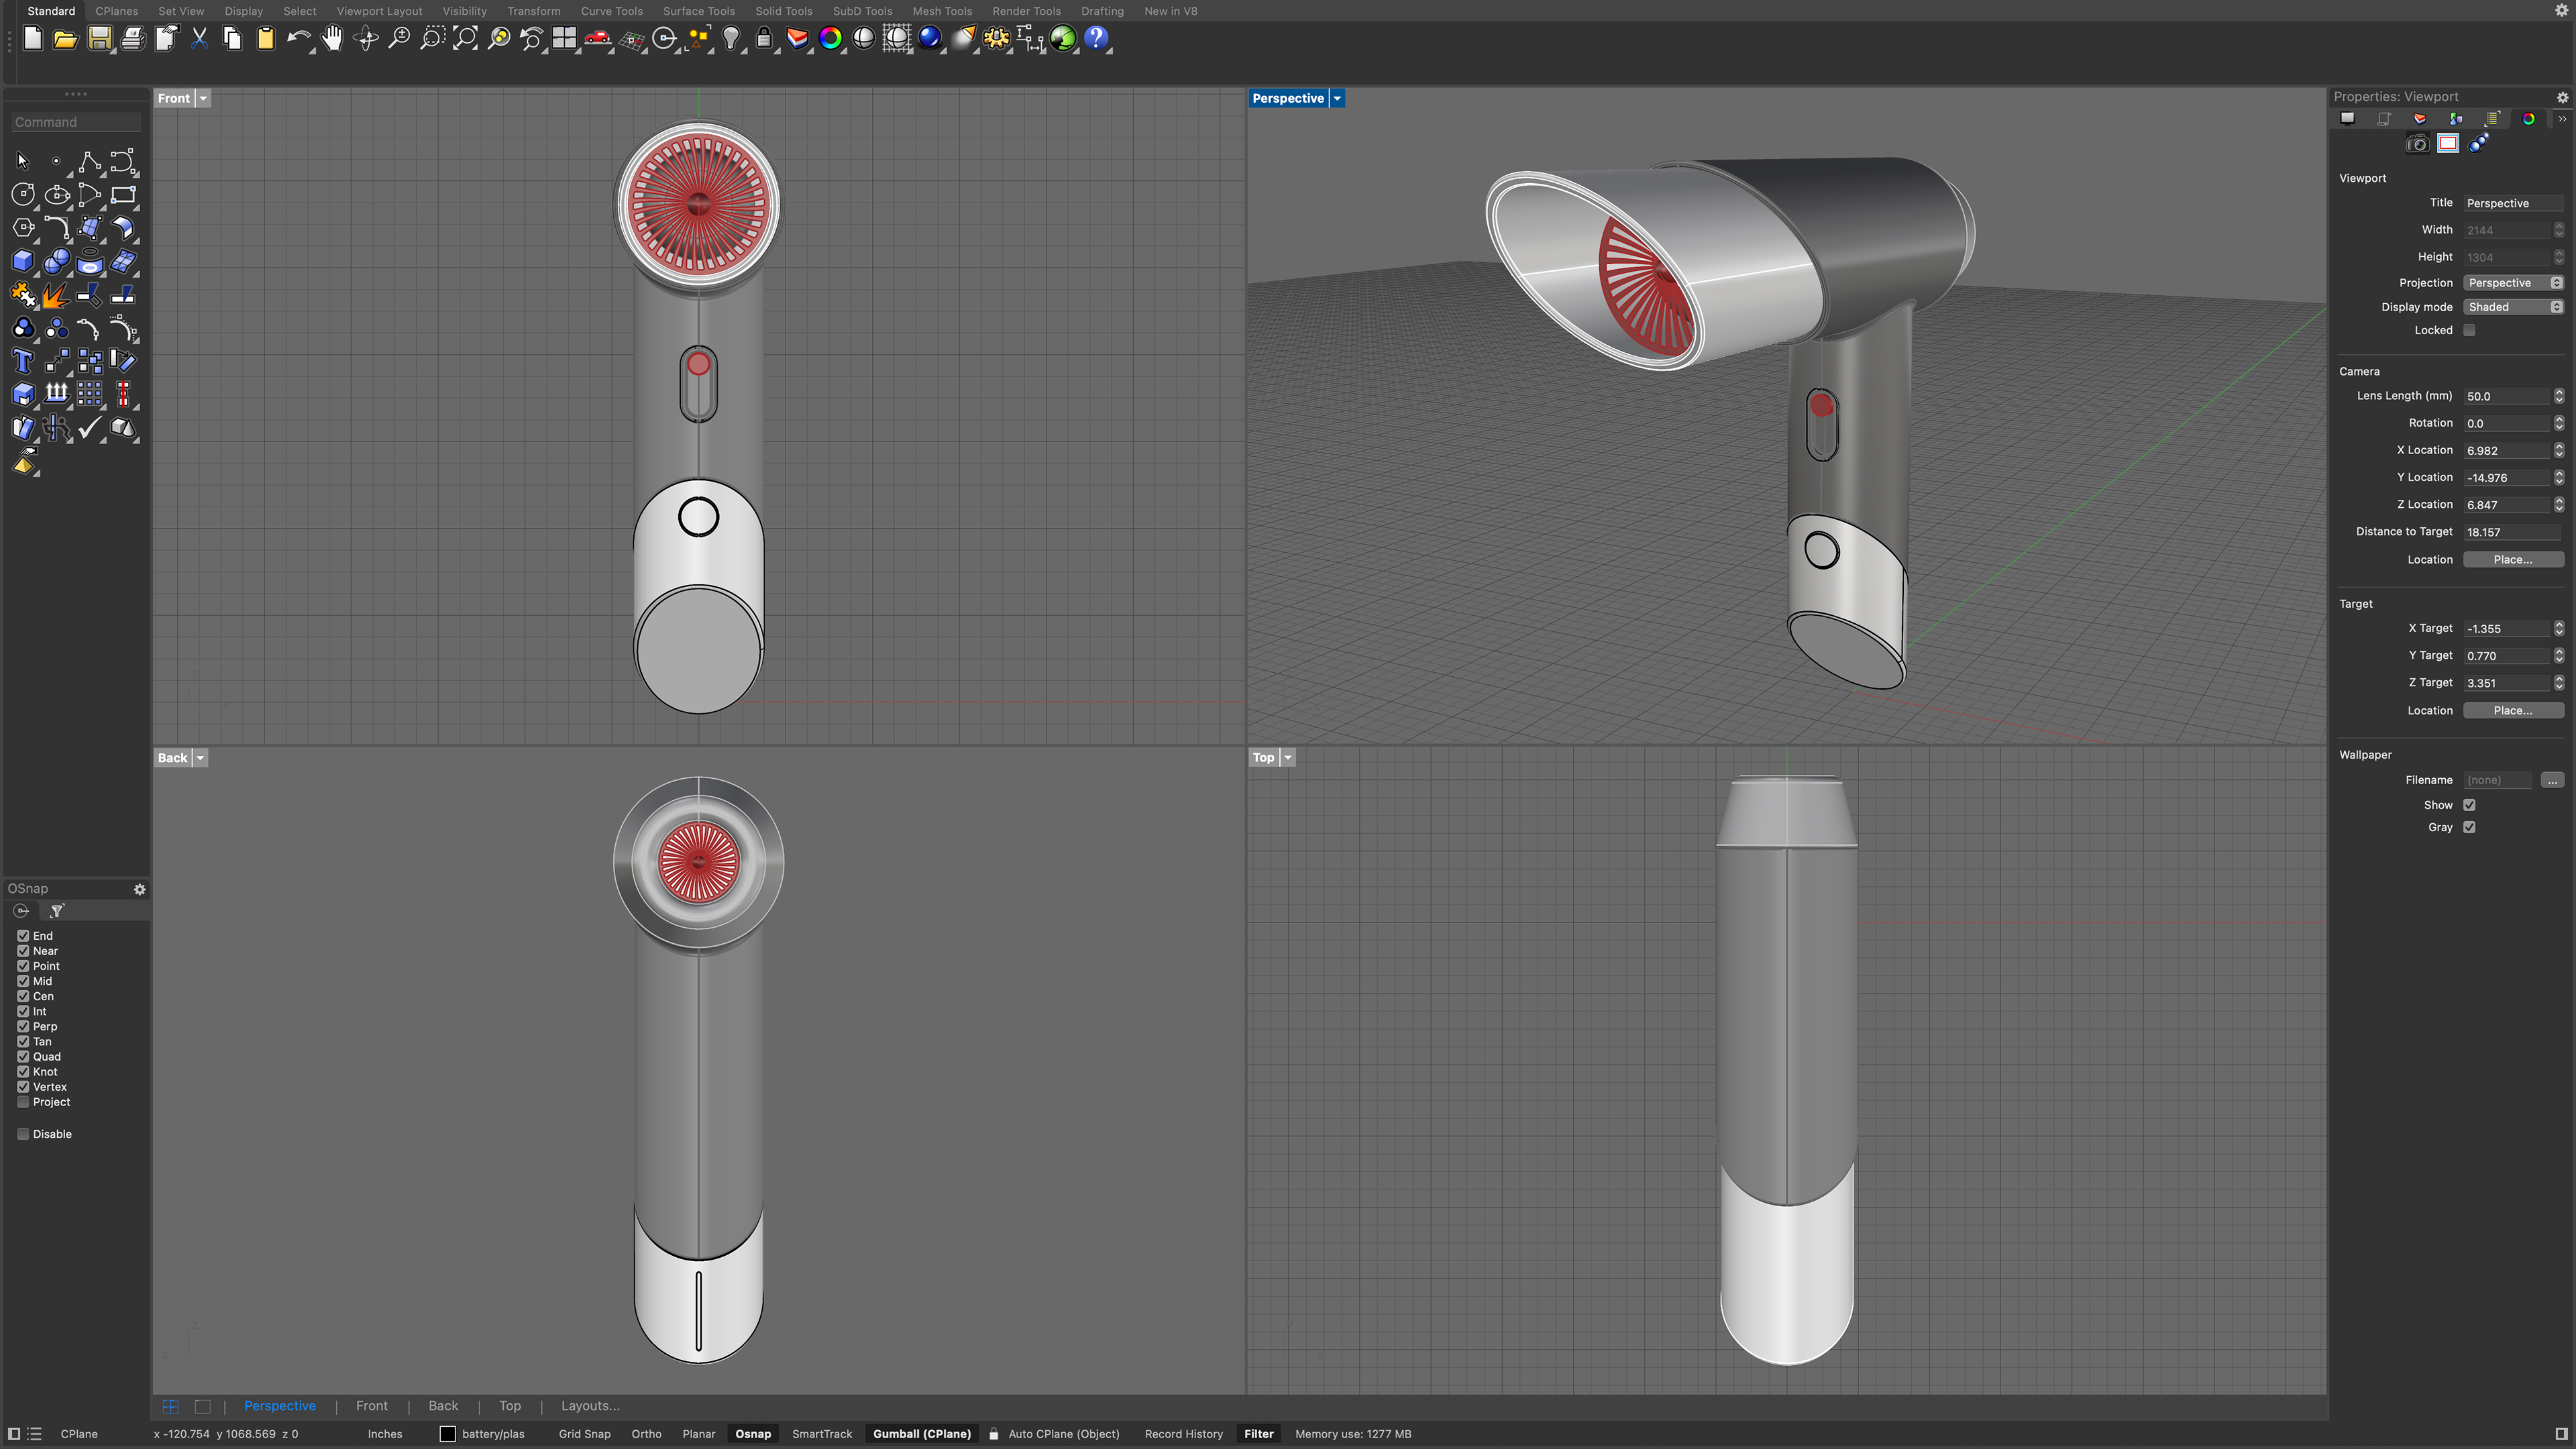Open the Top viewport dropdown arrow
2576x1449 pixels.
pyautogui.click(x=1288, y=758)
